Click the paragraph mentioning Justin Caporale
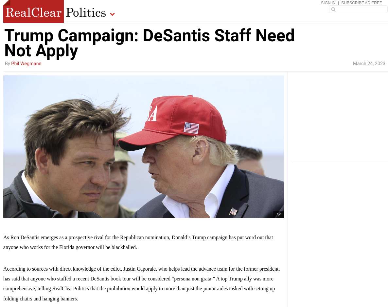The image size is (388, 307). 142,284
